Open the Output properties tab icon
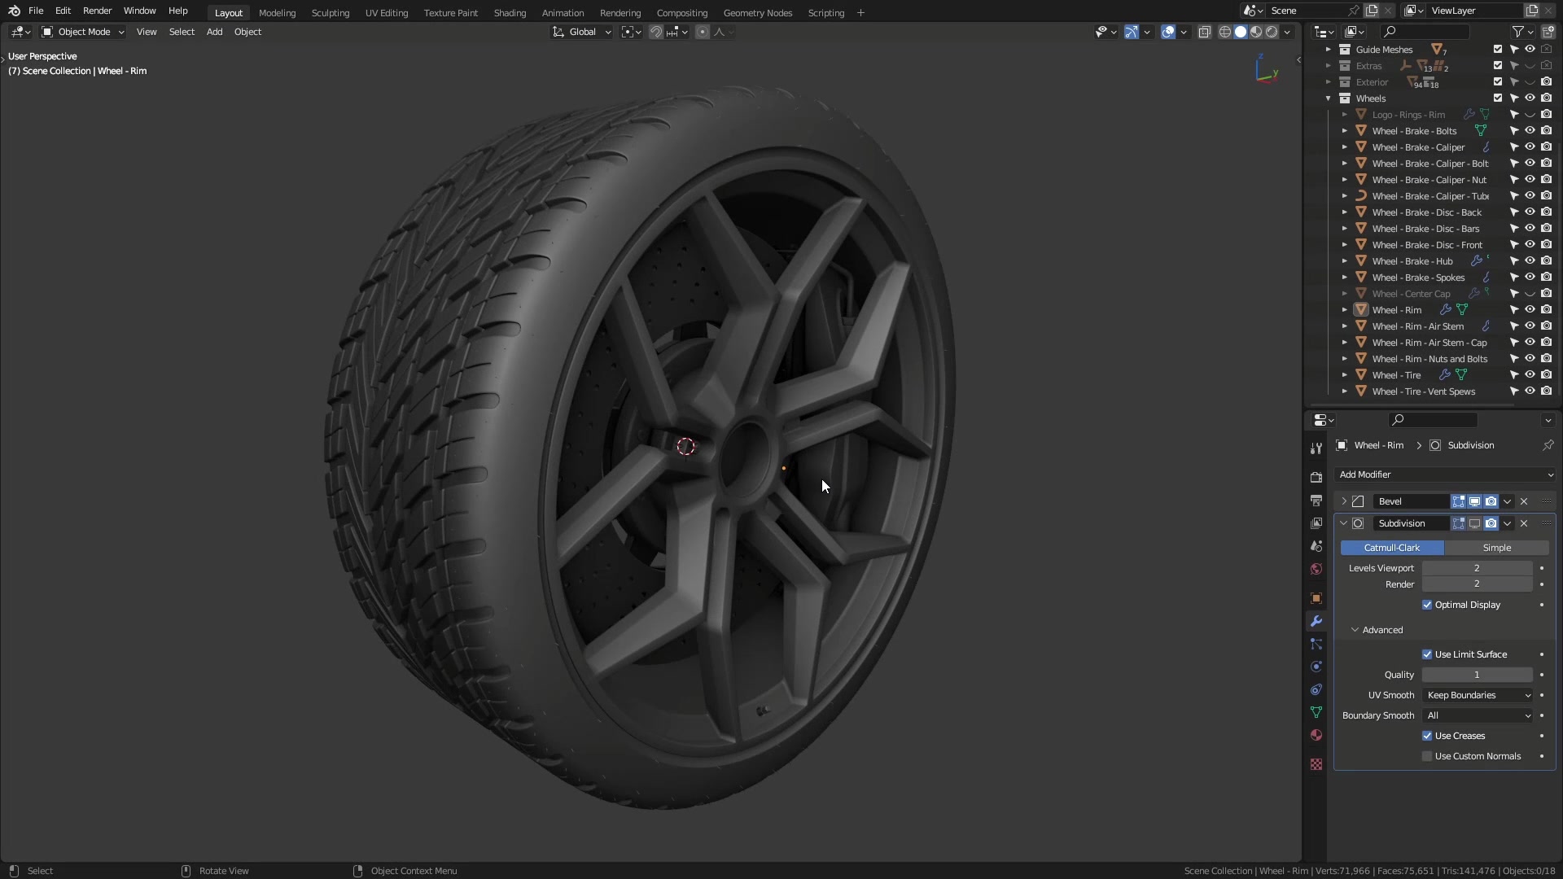 point(1316,501)
